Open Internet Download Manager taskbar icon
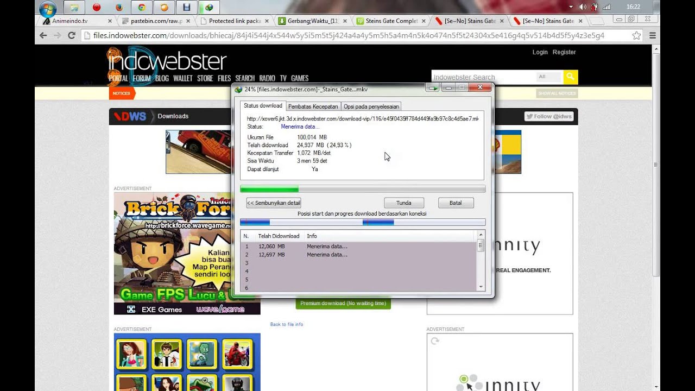The image size is (695, 391). (x=209, y=8)
